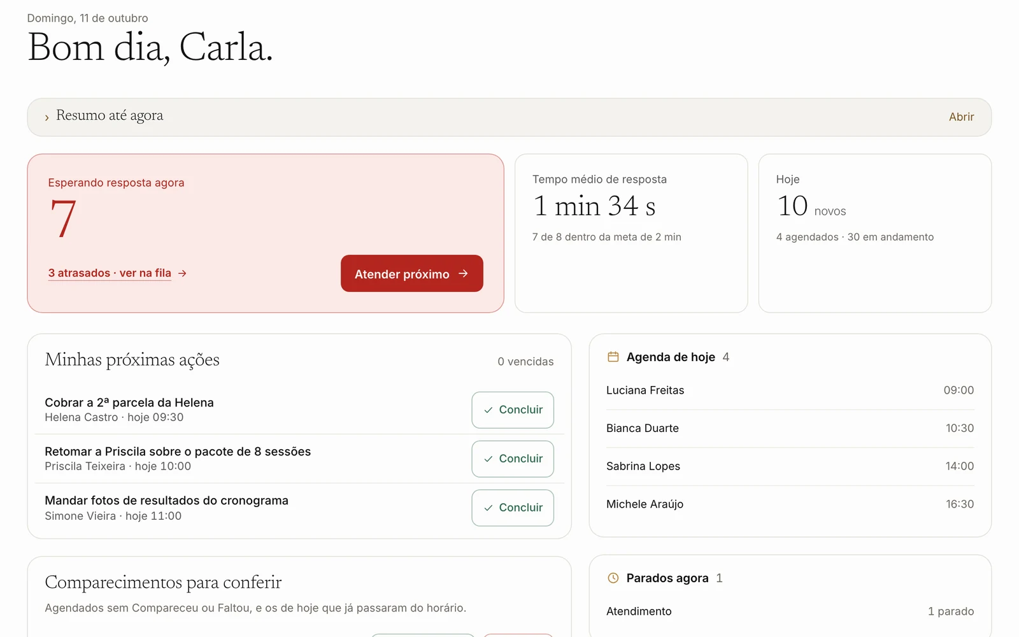The image size is (1019, 637).
Task: Click the Tempo médio de resposta card value
Action: pos(594,206)
